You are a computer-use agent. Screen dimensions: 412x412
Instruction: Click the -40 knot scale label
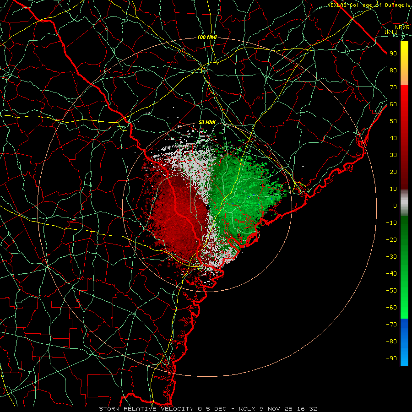391,274
